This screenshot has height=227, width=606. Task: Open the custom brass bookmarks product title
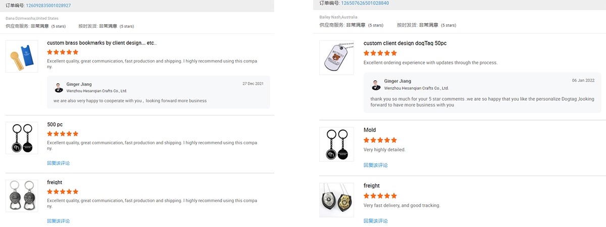pyautogui.click(x=102, y=43)
